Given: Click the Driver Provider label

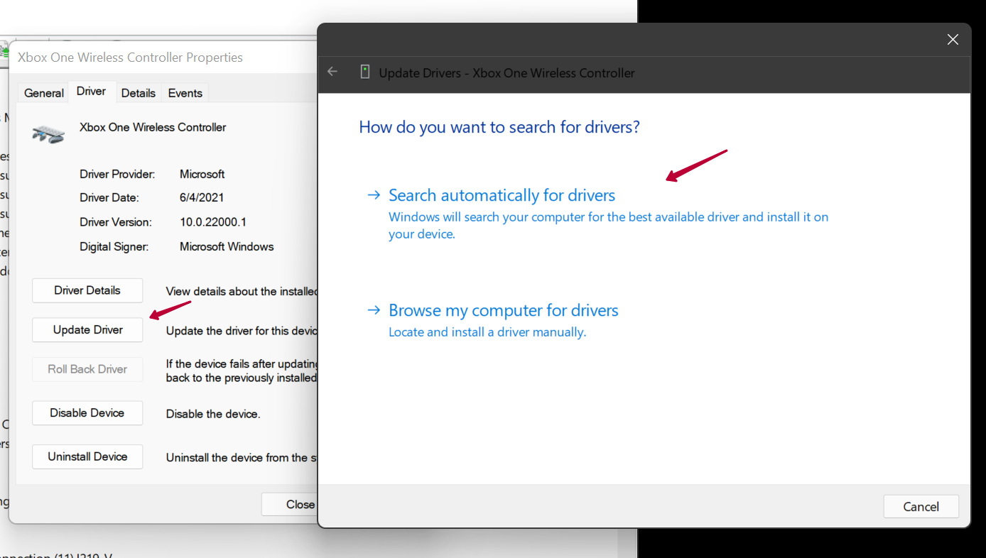Looking at the screenshot, I should pos(117,174).
